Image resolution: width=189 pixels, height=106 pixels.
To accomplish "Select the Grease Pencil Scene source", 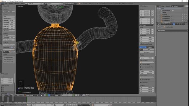I will tap(143, 47).
